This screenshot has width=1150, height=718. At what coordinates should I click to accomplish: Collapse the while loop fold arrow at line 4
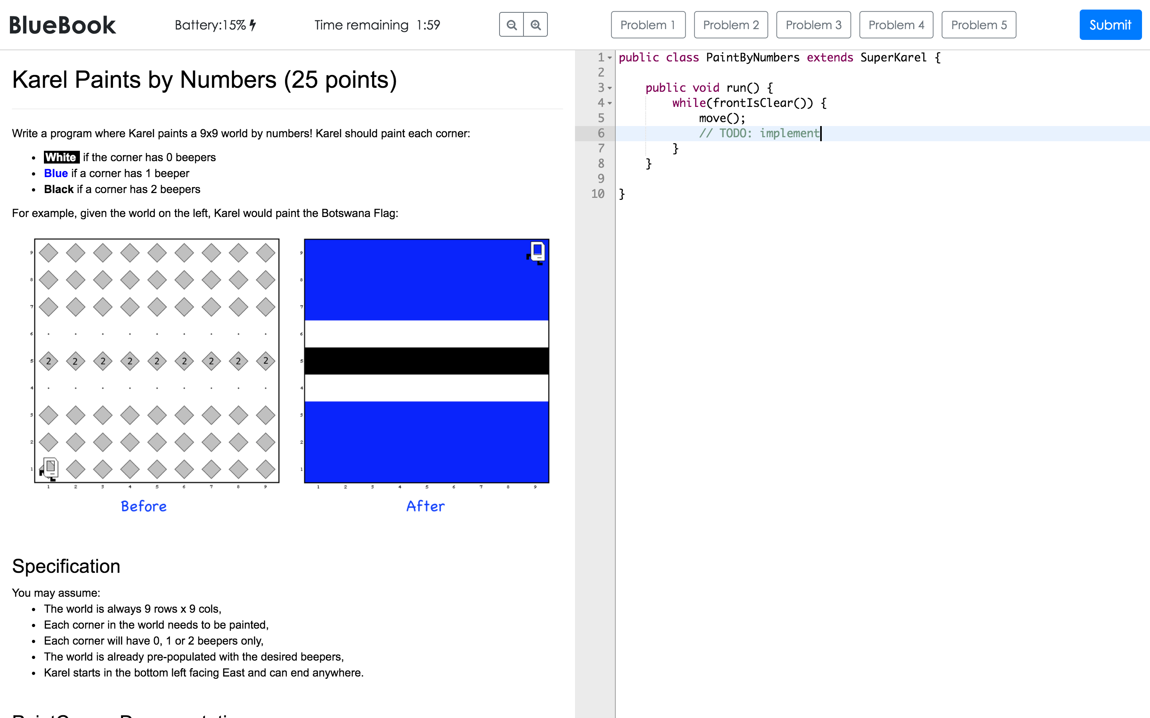[x=610, y=104]
